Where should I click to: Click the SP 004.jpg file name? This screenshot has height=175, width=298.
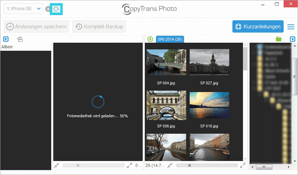(x=166, y=83)
